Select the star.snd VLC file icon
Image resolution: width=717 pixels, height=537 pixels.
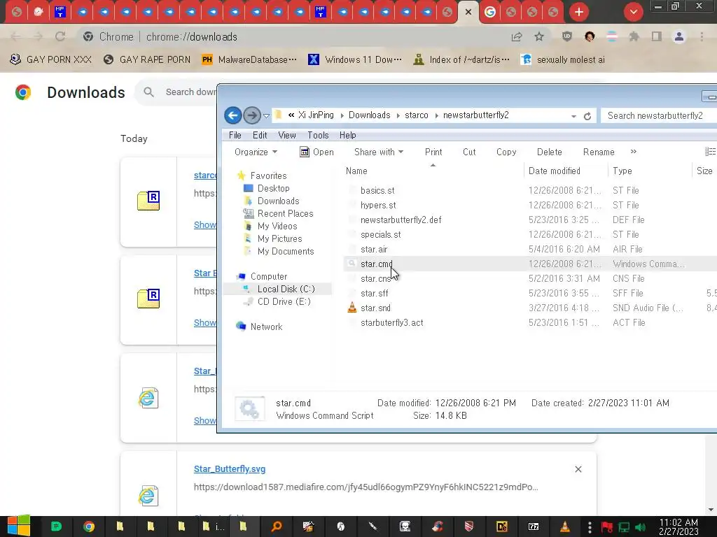351,308
